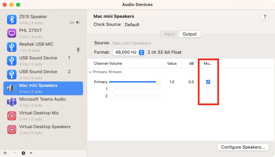Select Microsoft Teams Audio device name
The image size is (275, 157).
pyautogui.click(x=42, y=99)
